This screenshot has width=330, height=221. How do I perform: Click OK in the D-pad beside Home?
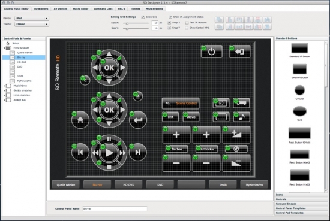coord(109,110)
